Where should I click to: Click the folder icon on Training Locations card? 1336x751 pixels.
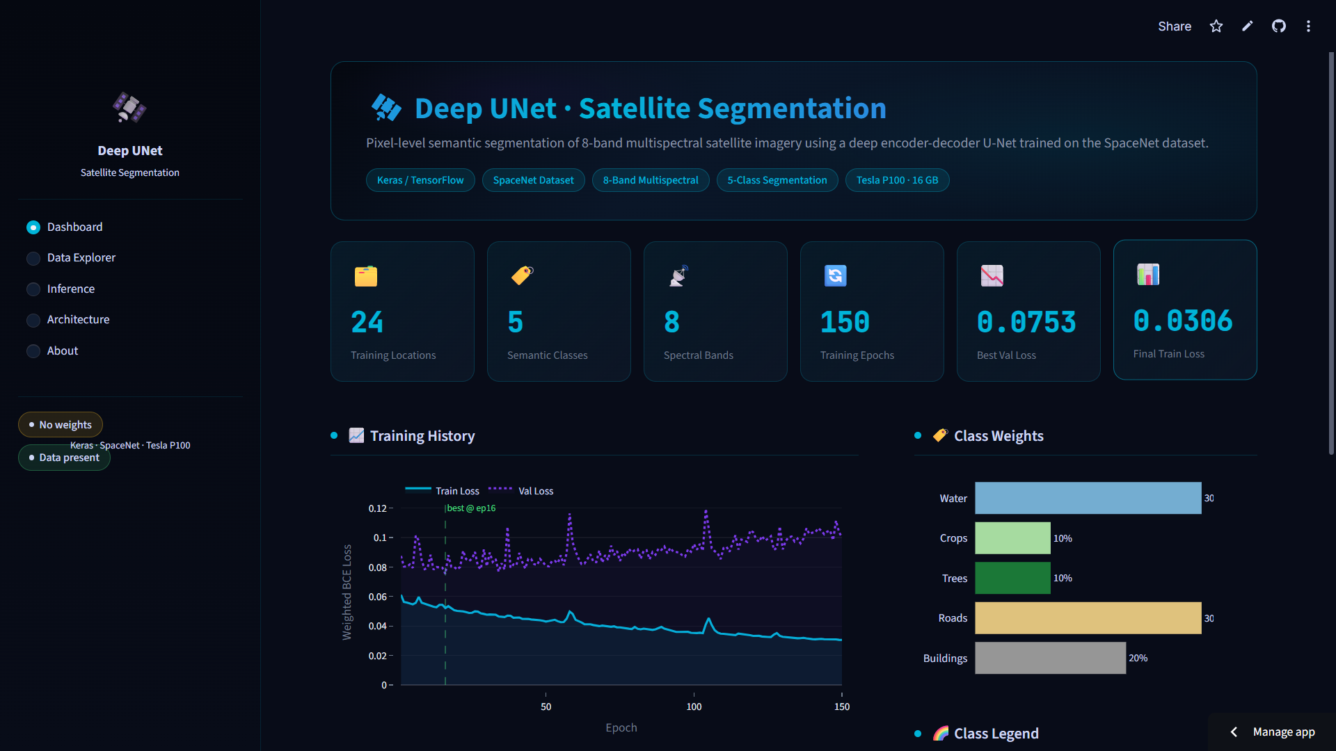(366, 276)
